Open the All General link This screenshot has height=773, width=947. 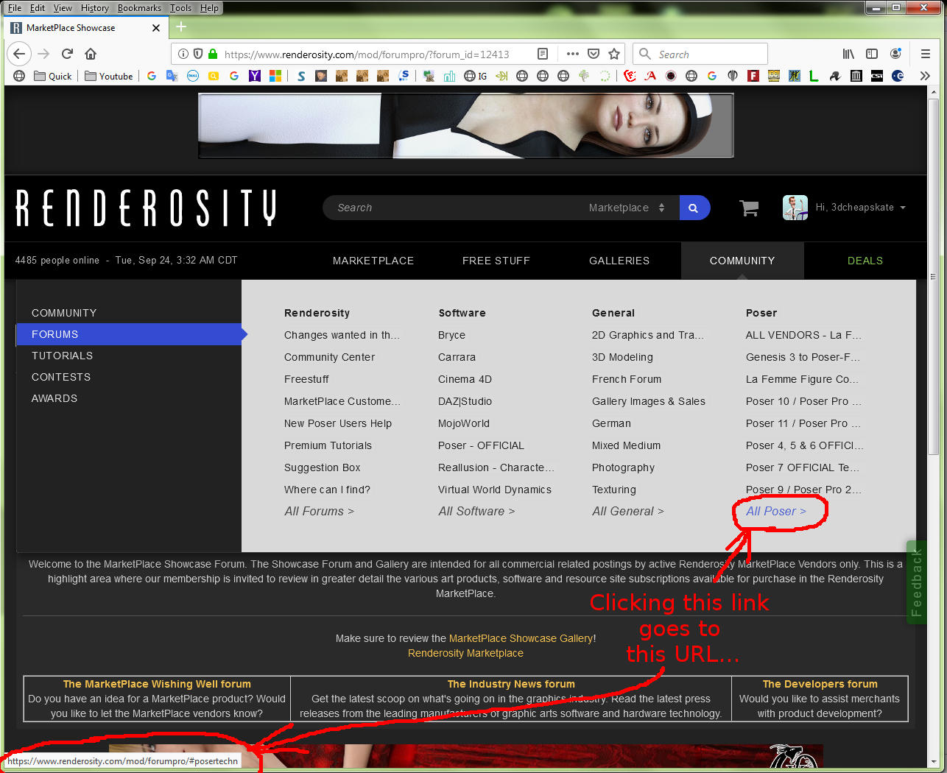click(628, 511)
